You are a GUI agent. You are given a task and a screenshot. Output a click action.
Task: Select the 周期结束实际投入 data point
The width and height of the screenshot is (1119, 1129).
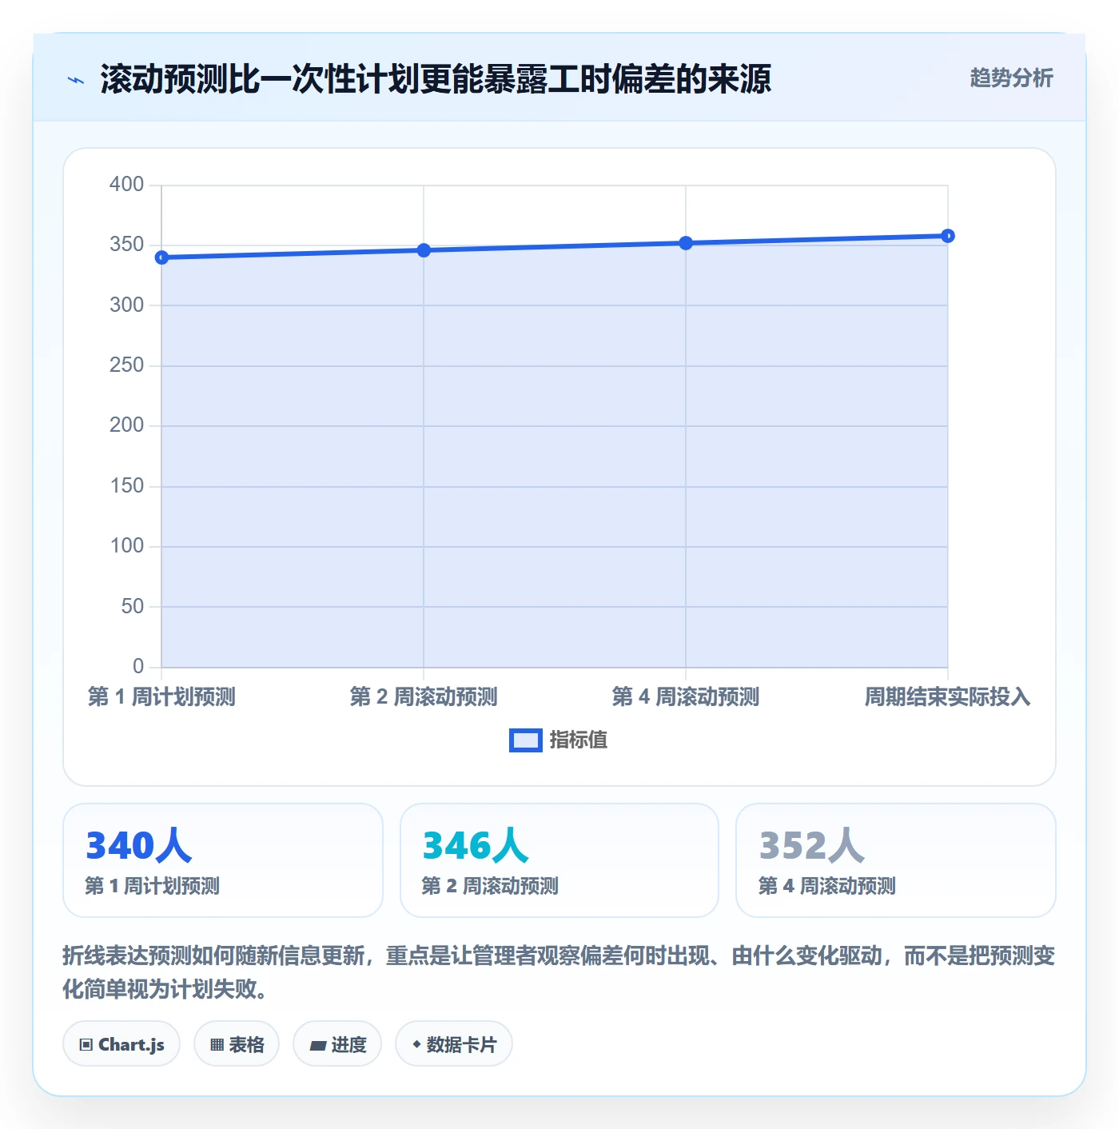(948, 236)
